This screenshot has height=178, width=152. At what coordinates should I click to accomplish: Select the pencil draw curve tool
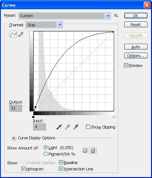20,34
